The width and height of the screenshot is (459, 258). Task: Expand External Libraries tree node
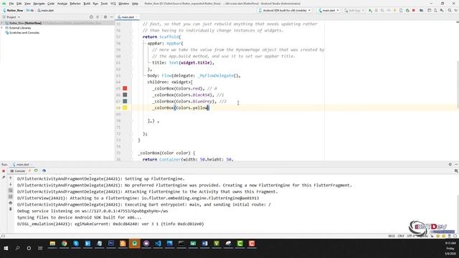tap(2, 28)
